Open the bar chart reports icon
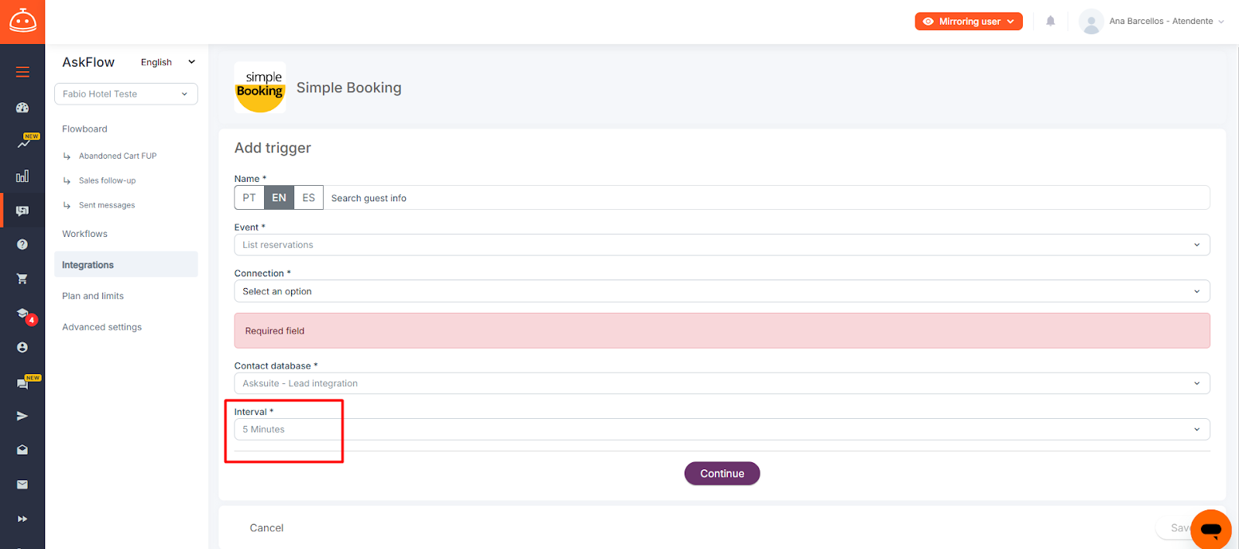1239x549 pixels. click(x=22, y=177)
